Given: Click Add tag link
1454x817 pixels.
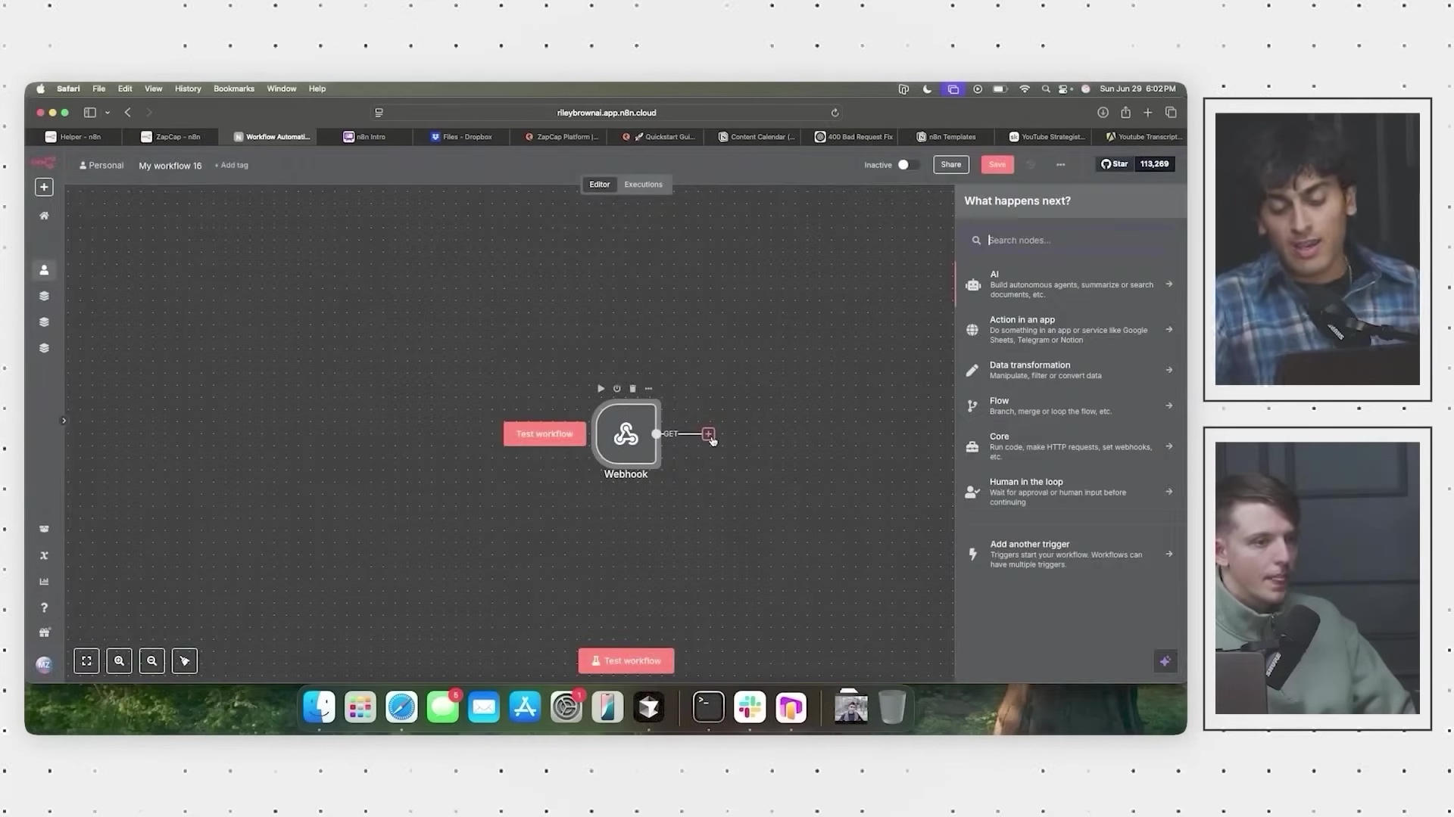Looking at the screenshot, I should (x=232, y=165).
